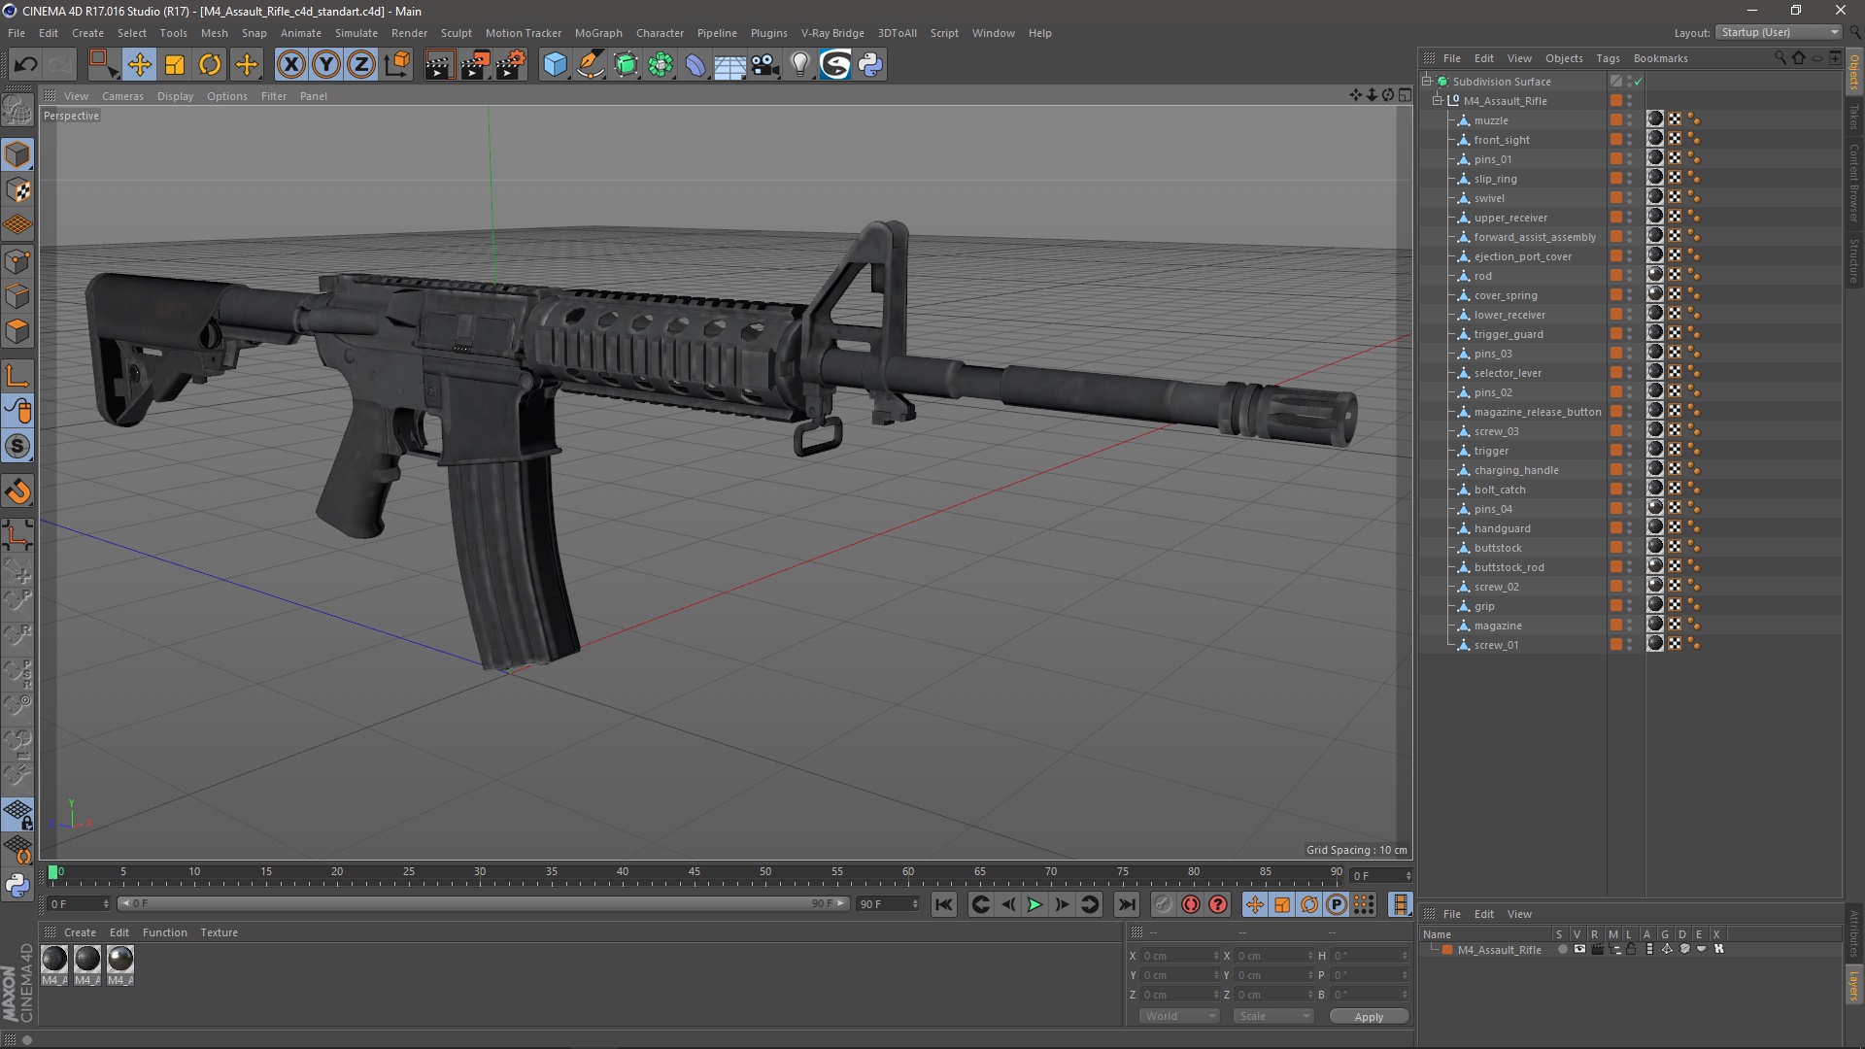The width and height of the screenshot is (1865, 1049).
Task: Open the viewport Cameras menu
Action: (122, 96)
